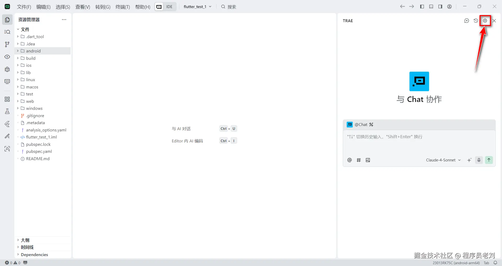Open the Search view in the activity bar
The image size is (502, 266).
click(x=7, y=32)
